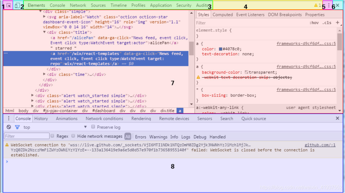The height and width of the screenshot is (193, 345).
Task: Click the Styles pane Filter field
Action: pos(251,23)
